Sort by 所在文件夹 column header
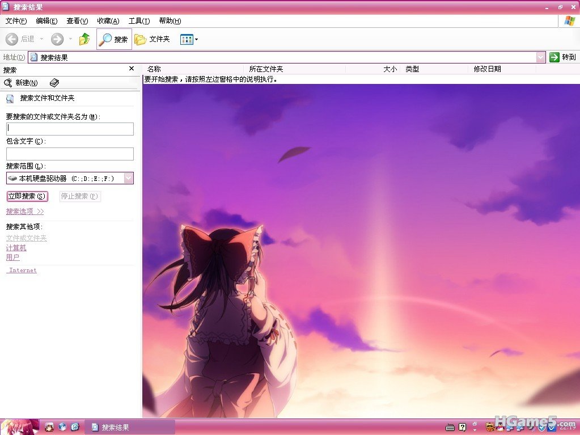Viewport: 580px width, 435px height. (294, 69)
